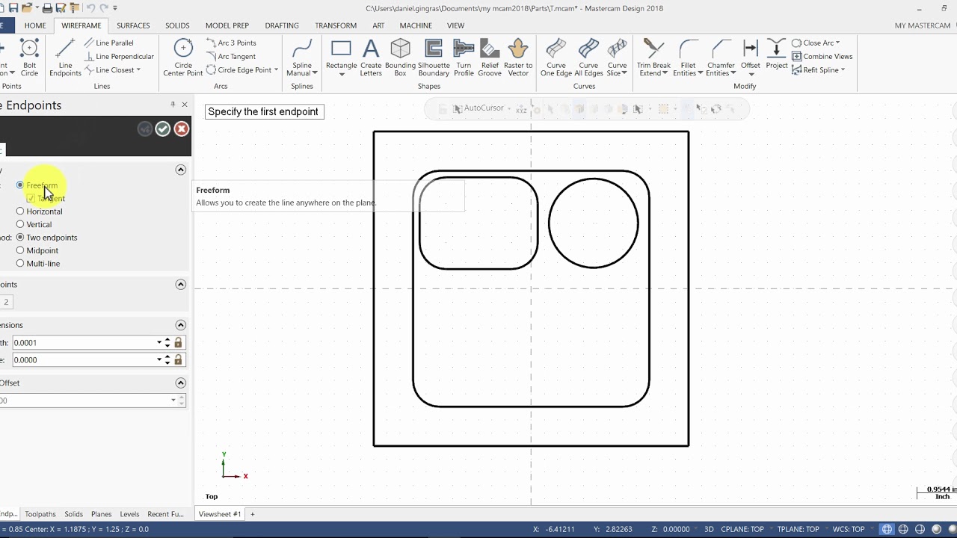
Task: Open the Raster to Vector tool
Action: tap(518, 58)
